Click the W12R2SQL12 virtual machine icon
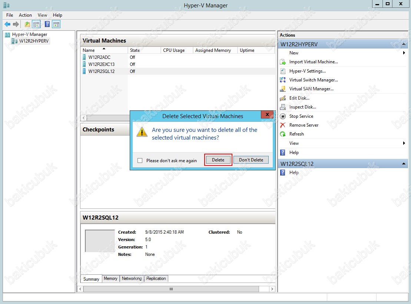The image size is (411, 304). tap(84, 71)
